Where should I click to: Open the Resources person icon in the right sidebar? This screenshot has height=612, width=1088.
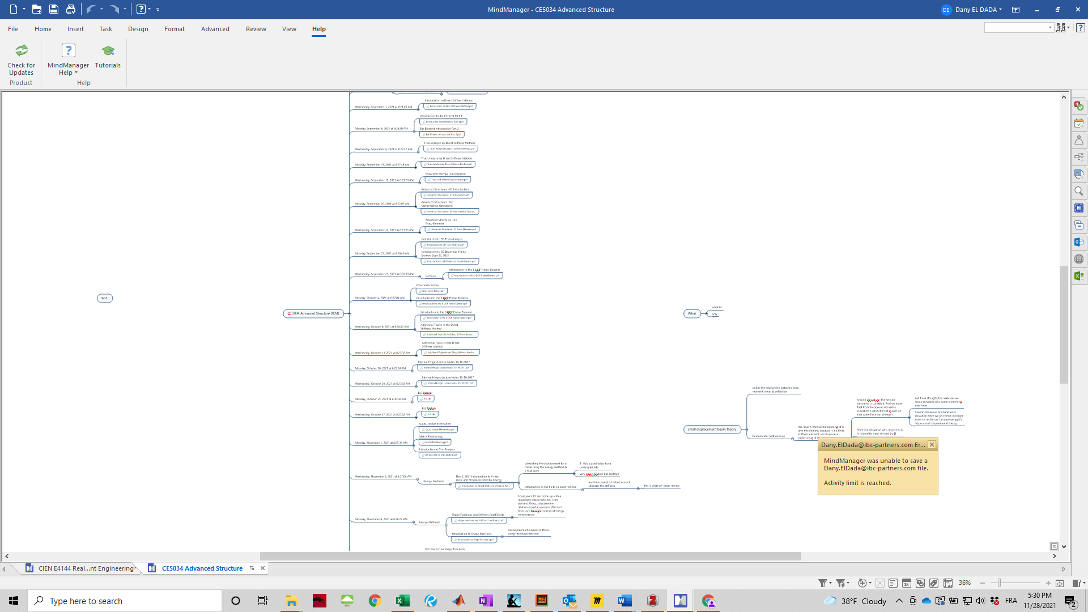click(1078, 140)
